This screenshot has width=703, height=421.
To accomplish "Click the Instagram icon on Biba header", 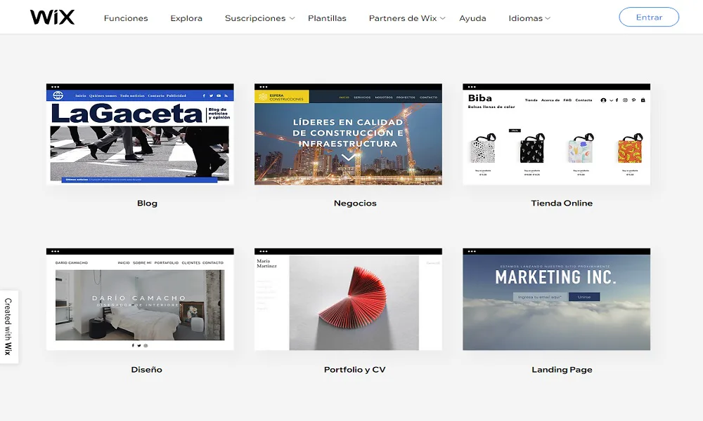I will (625, 100).
